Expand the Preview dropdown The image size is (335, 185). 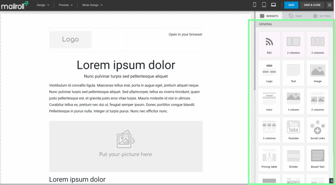pyautogui.click(x=66, y=5)
